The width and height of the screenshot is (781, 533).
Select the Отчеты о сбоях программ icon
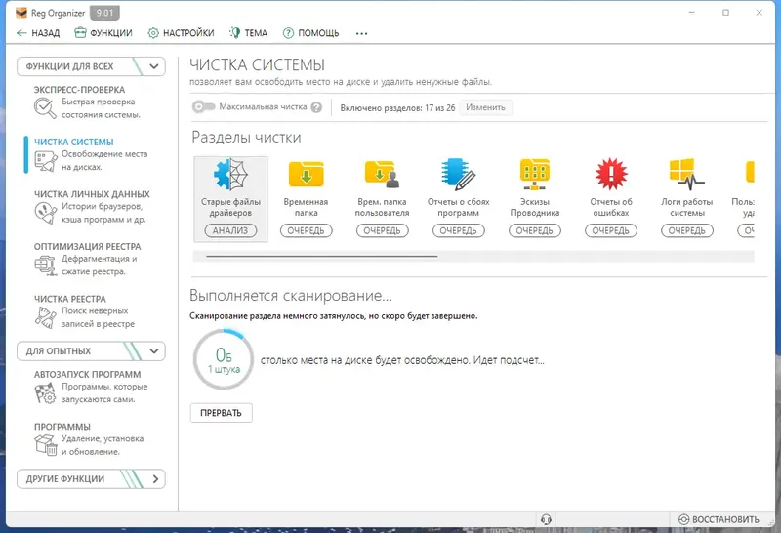click(458, 175)
